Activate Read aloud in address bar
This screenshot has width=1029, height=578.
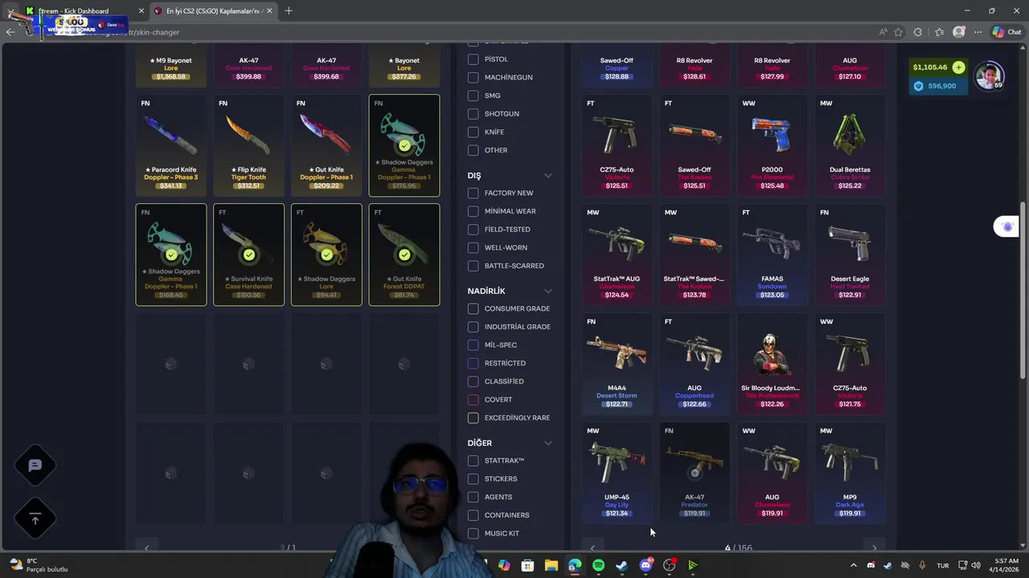click(883, 32)
